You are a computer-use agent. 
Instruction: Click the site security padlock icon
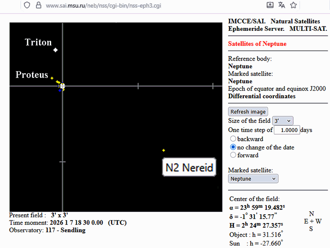point(38,6)
